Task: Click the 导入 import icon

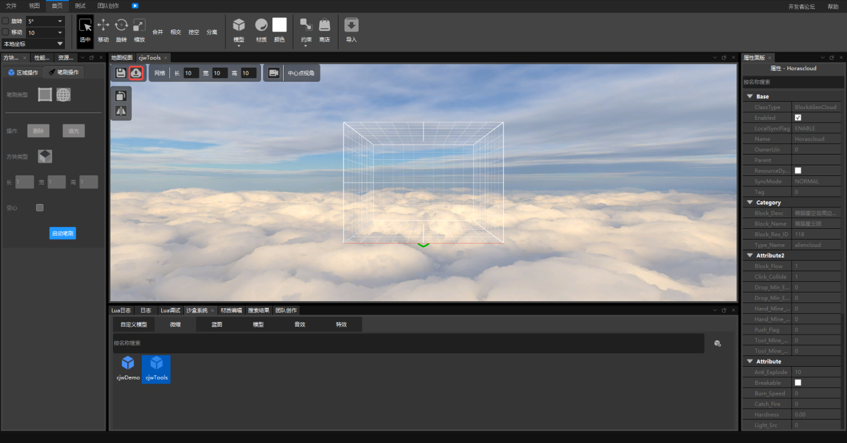Action: pos(351,25)
